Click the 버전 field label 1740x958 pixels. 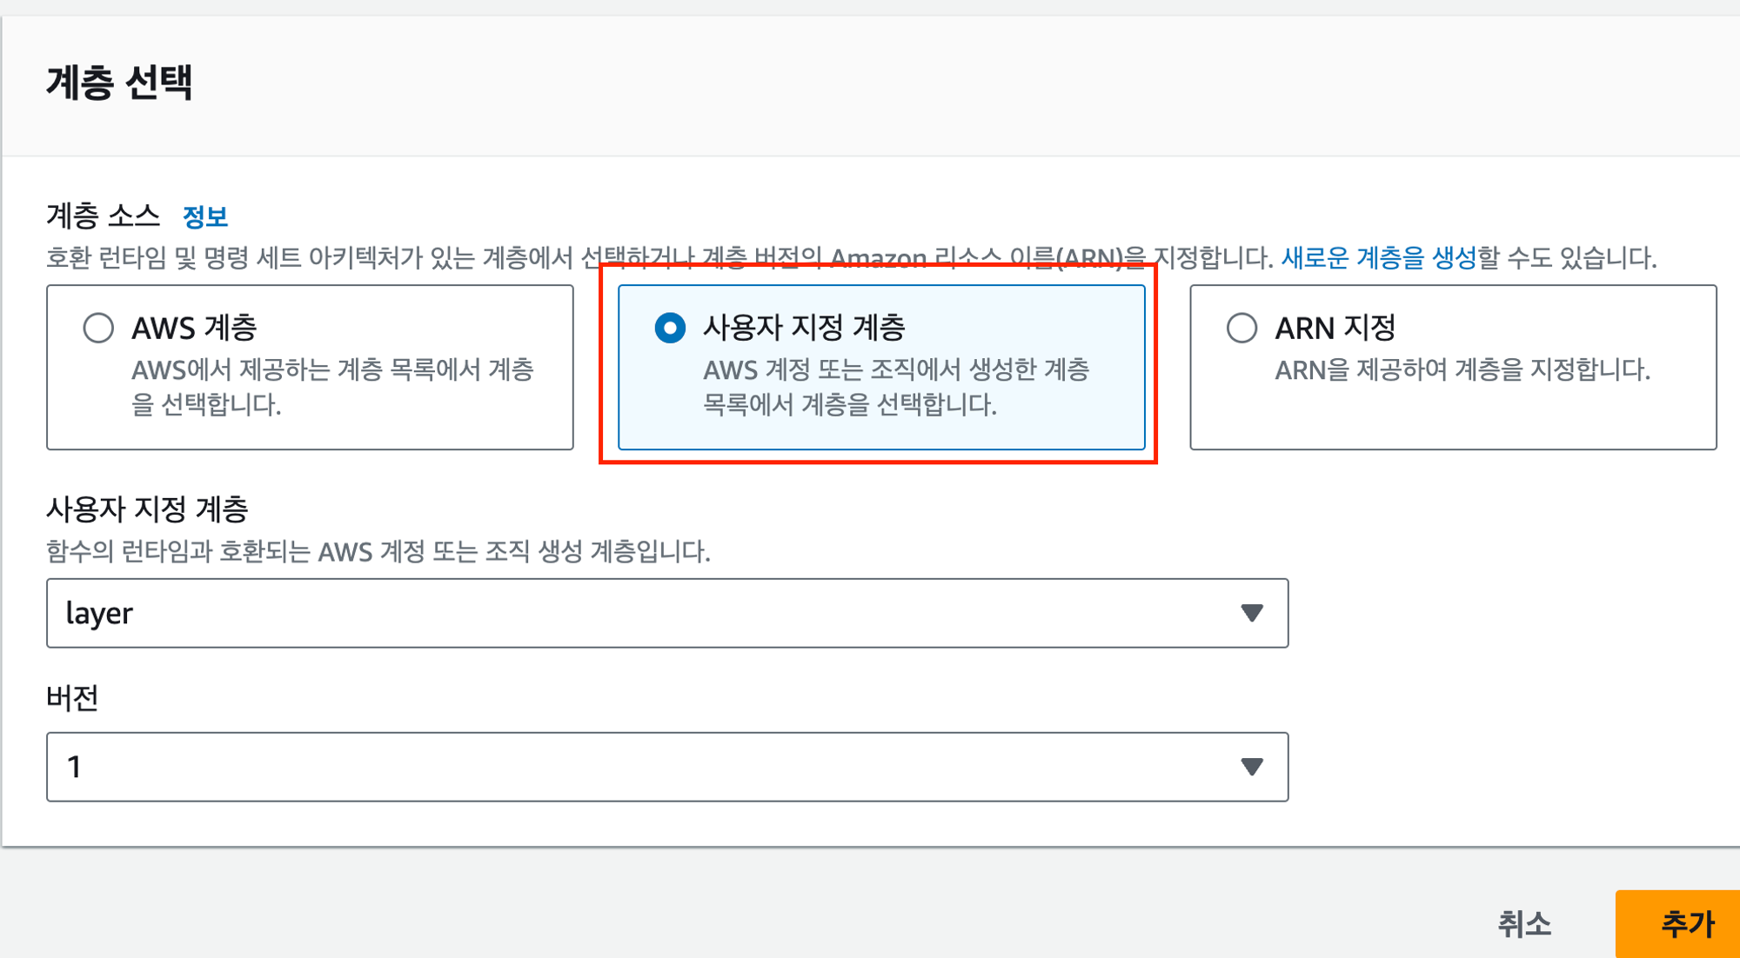pos(72,697)
